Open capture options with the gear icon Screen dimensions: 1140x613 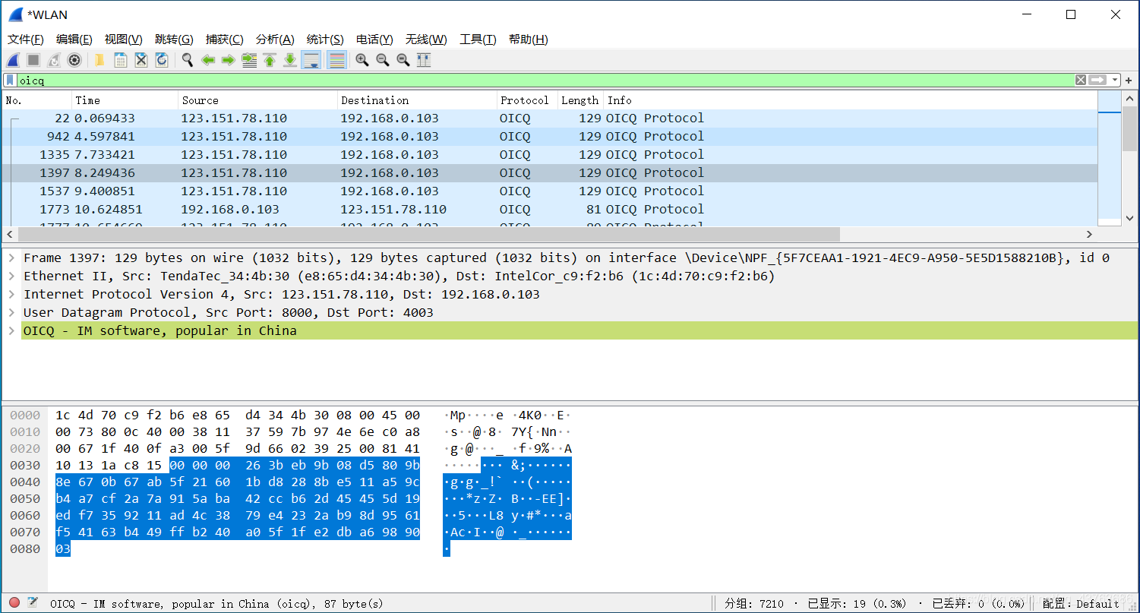pos(74,60)
